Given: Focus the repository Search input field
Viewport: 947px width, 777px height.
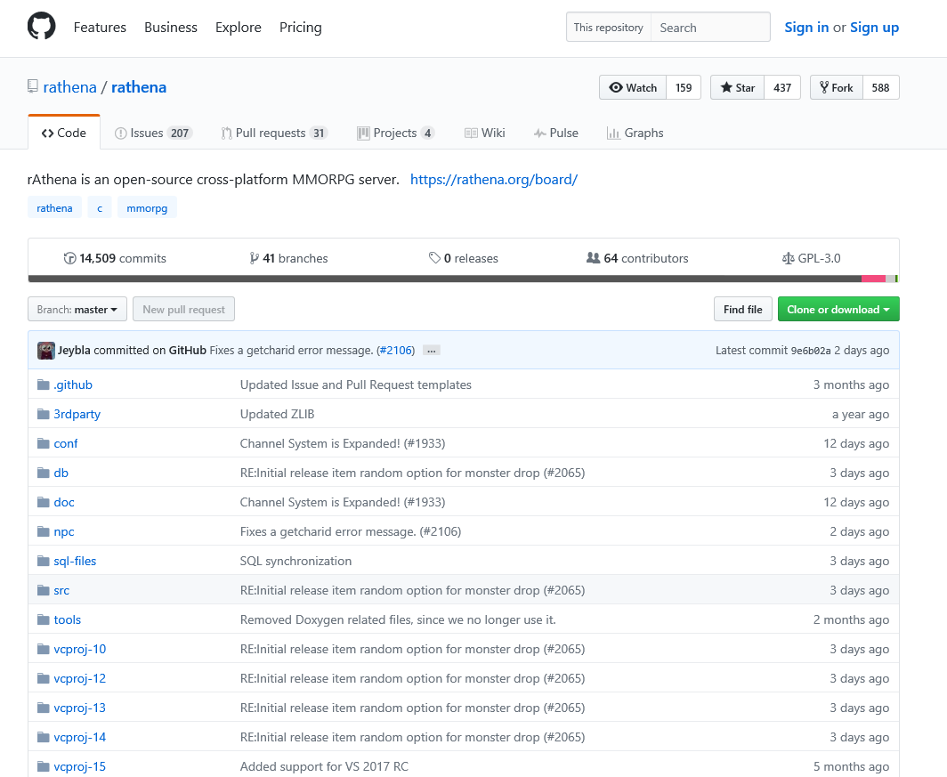Looking at the screenshot, I should click(710, 28).
